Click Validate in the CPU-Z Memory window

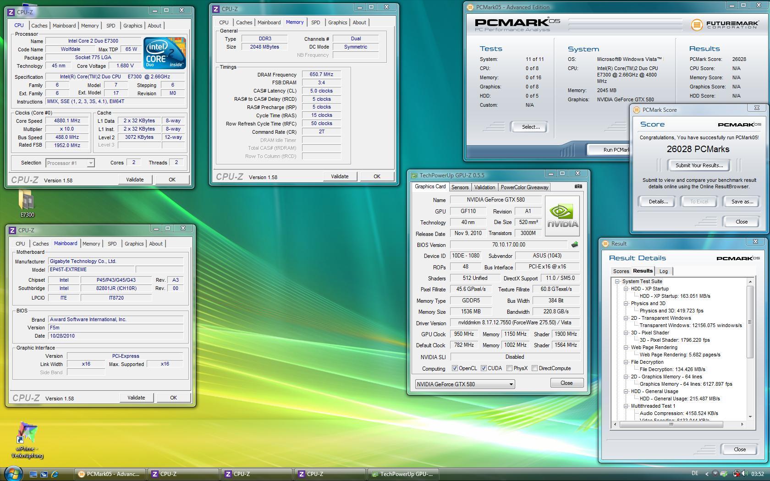click(x=340, y=176)
